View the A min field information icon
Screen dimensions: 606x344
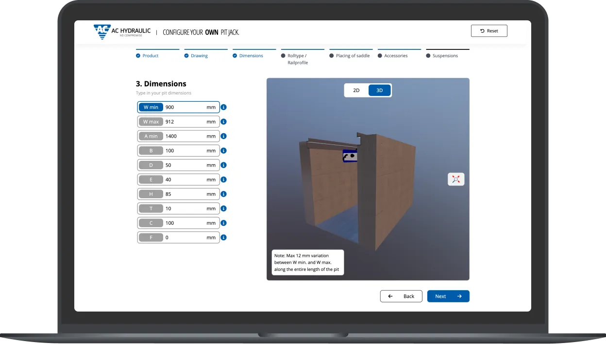223,136
